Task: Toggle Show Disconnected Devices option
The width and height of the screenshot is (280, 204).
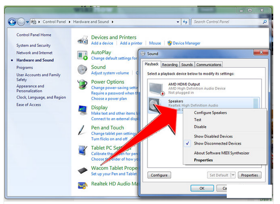Action: (217, 144)
